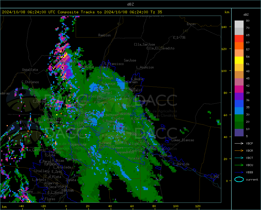261x210 pixels.
Task: Click the orange 57-60 dBZ color swatch
Action: click(x=239, y=46)
